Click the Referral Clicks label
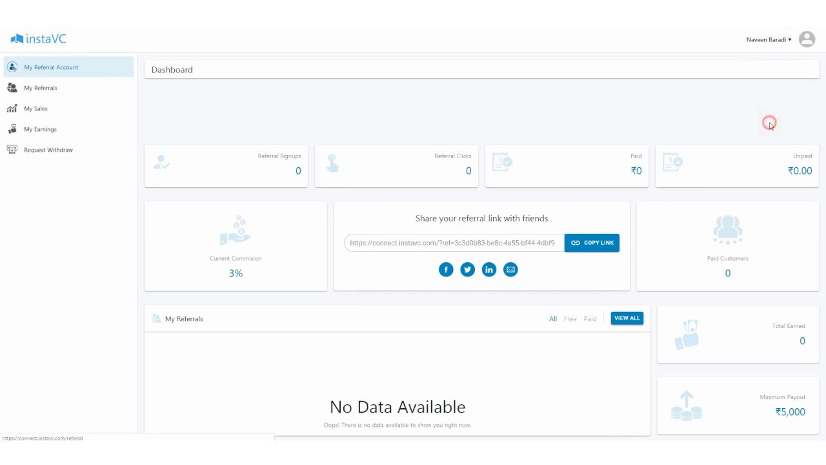 [453, 156]
